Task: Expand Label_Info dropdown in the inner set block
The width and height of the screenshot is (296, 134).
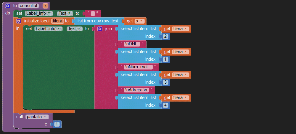Action: point(49,29)
